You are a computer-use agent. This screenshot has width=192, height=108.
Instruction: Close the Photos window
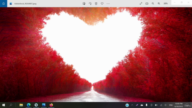click(x=189, y=2)
